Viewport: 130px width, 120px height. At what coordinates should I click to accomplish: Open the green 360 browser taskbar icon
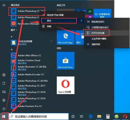pyautogui.click(x=116, y=116)
